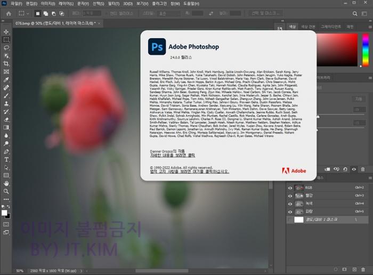Viewport: 373px width, 275px height.
Task: Change screen mode icon in toolbox
Action: [6, 232]
